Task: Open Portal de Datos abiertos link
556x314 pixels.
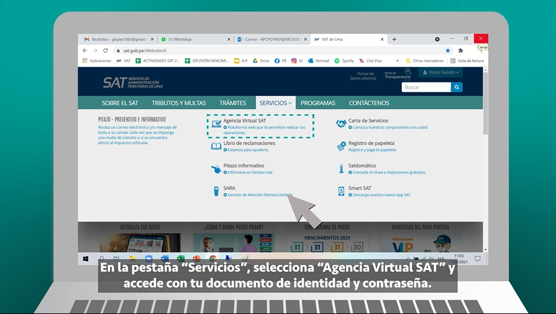Action: tap(363, 76)
